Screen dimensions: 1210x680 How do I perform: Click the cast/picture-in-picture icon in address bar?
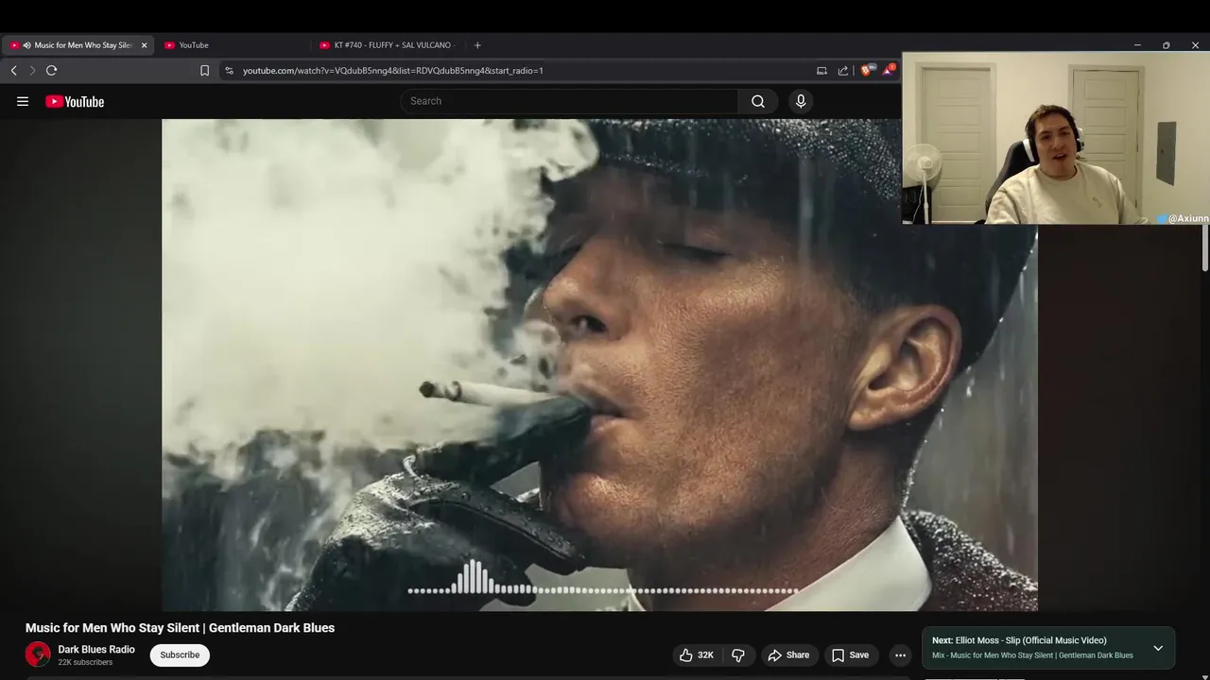821,71
